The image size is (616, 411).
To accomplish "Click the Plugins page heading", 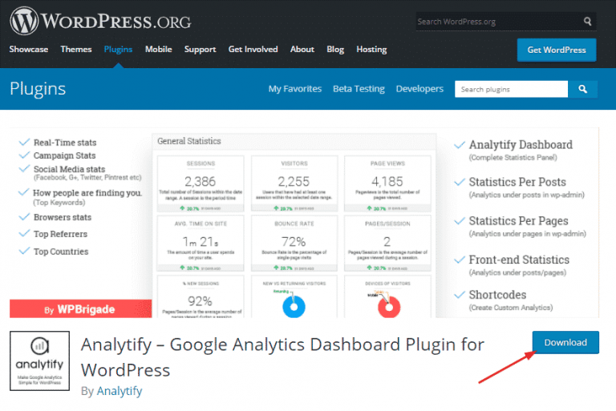I will pos(38,89).
